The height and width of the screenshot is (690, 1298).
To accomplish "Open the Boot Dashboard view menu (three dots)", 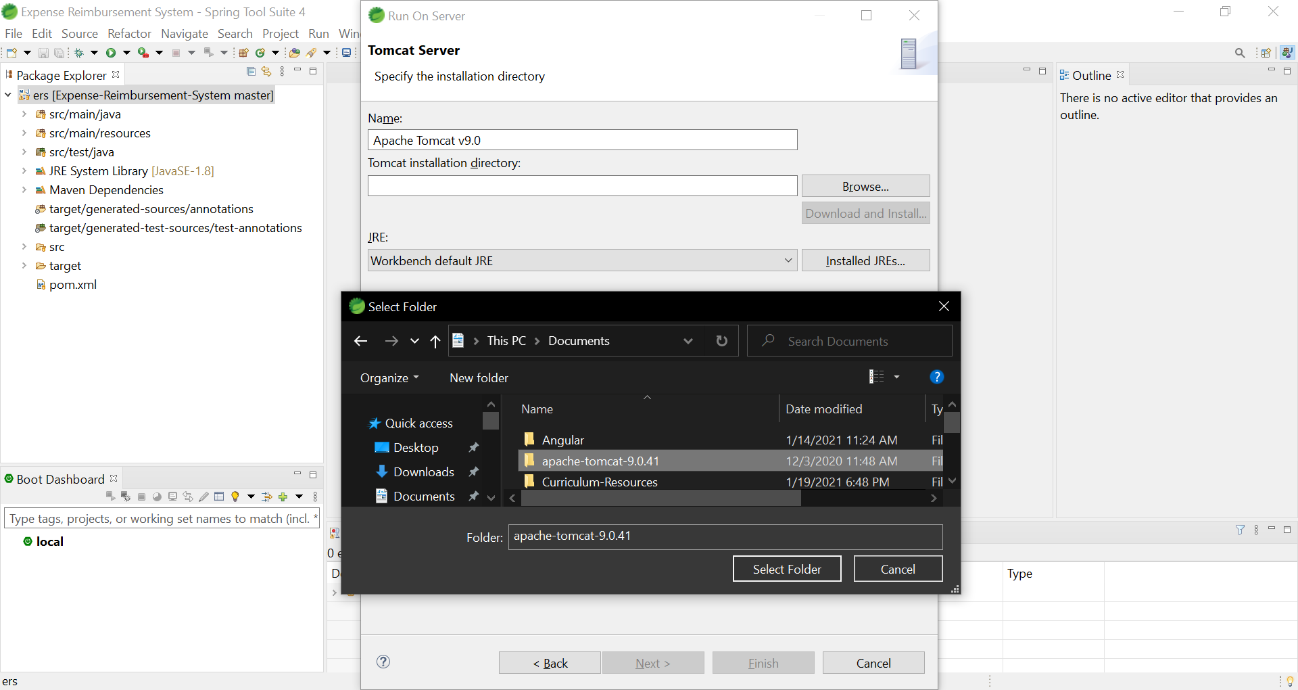I will (x=315, y=497).
